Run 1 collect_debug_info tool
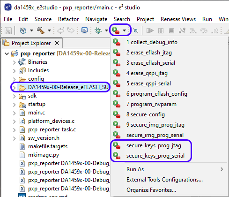Viewport: 229px width, 197px height. (170, 42)
